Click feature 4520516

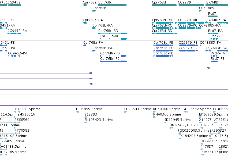tap(21, 117)
